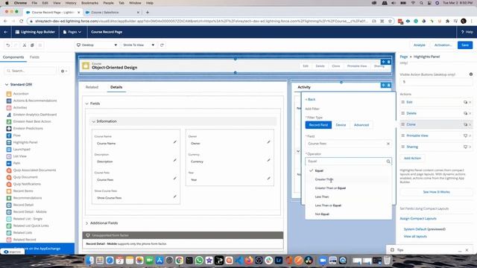Choose Less Than or Equal option

click(x=348, y=205)
